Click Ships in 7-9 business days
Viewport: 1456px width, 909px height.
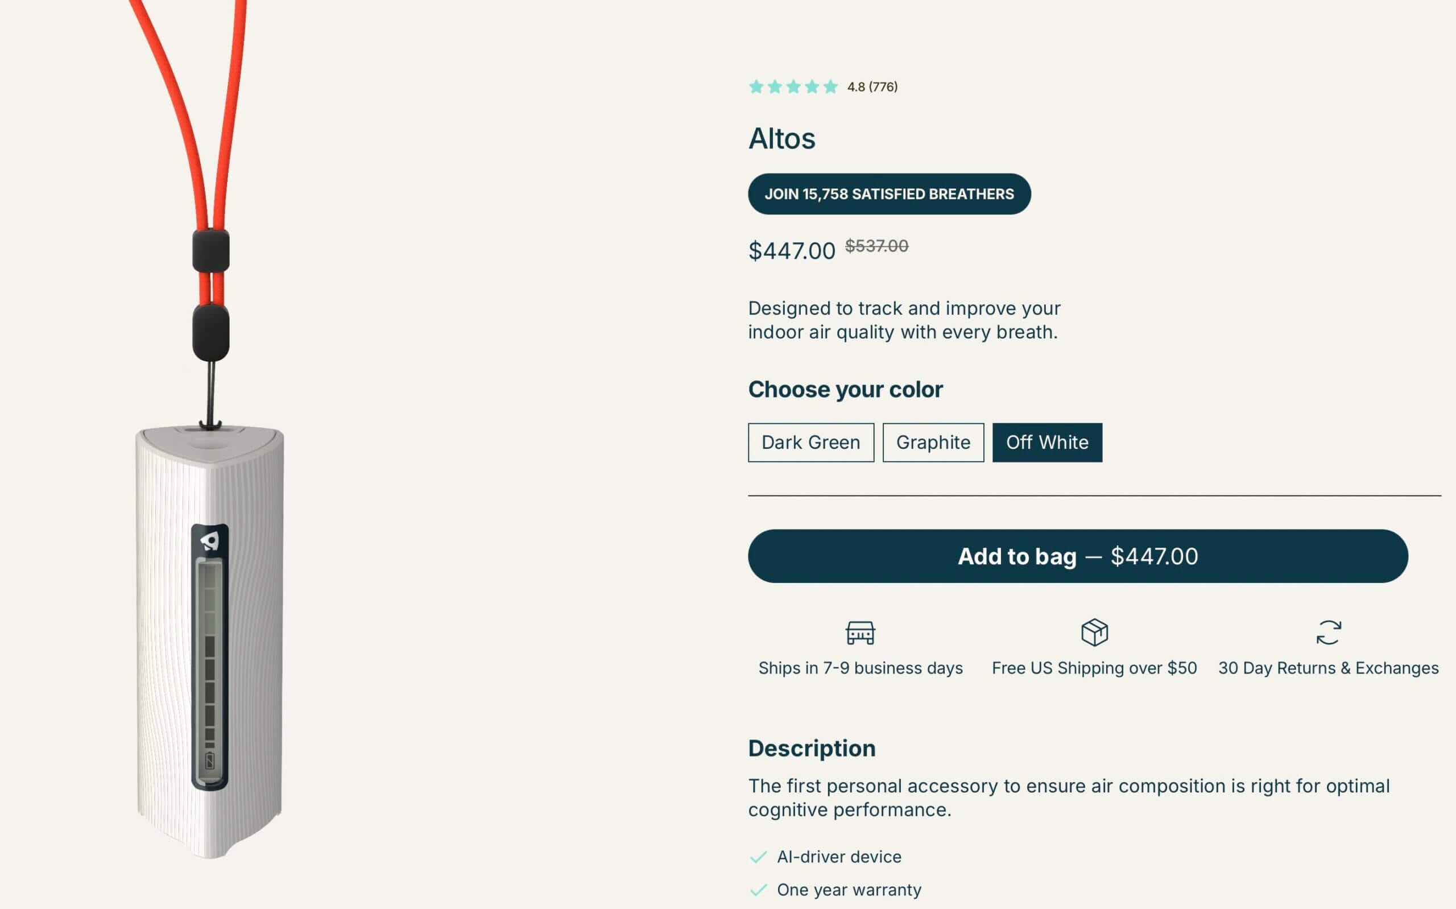[x=861, y=667]
